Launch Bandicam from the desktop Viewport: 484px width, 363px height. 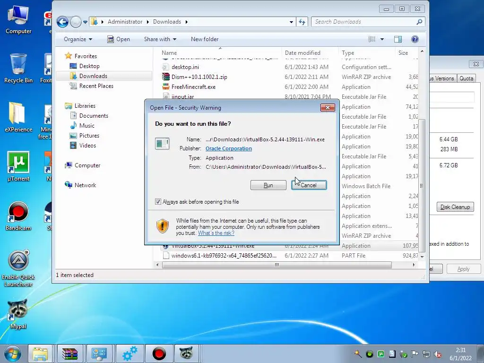pyautogui.click(x=18, y=216)
